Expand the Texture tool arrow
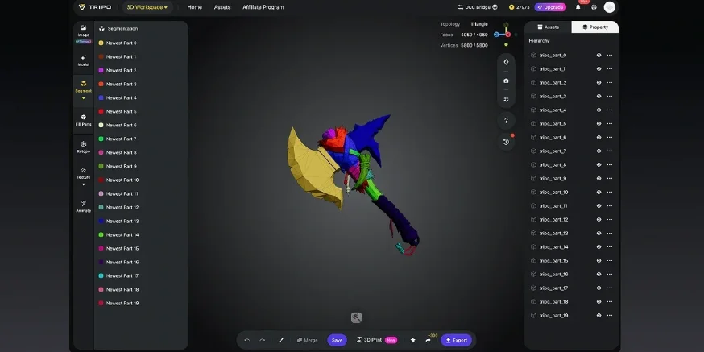The width and height of the screenshot is (704, 352). (84, 184)
